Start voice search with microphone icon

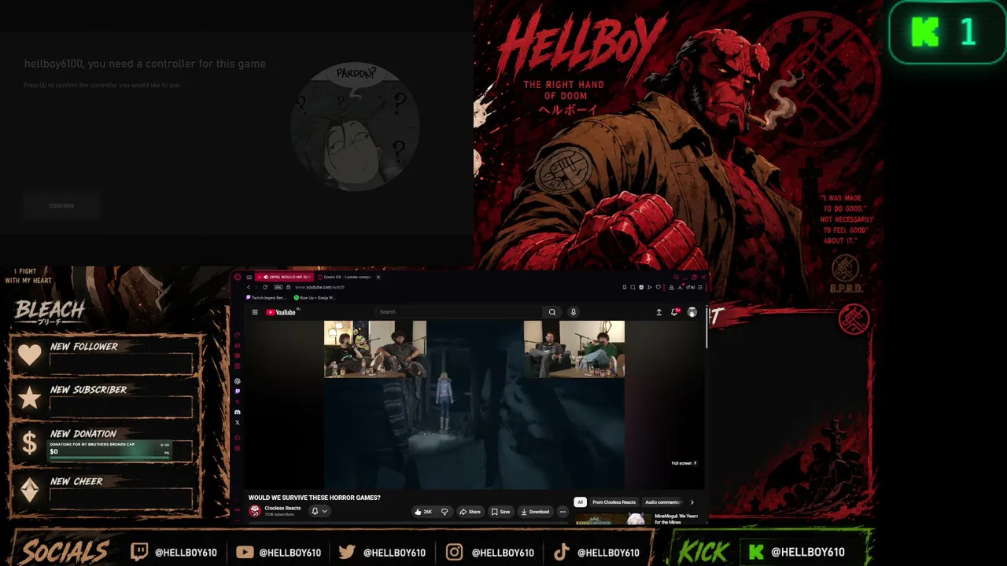click(x=574, y=312)
